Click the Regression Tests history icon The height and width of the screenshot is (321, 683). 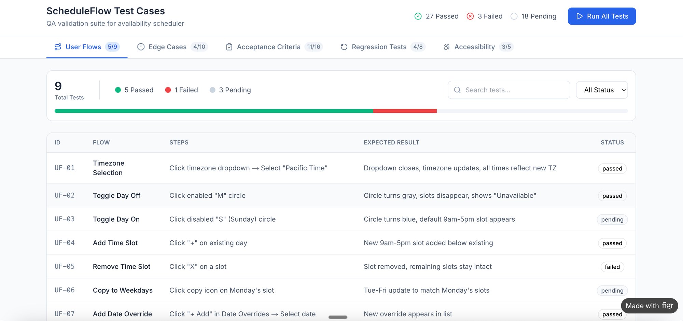(x=344, y=47)
